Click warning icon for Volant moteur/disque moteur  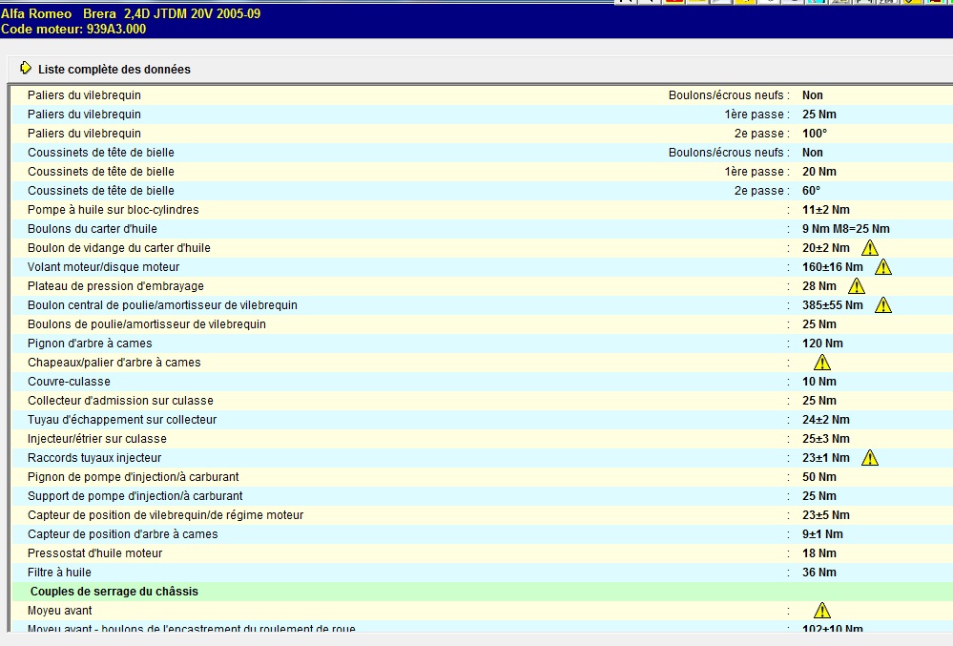pyautogui.click(x=882, y=267)
